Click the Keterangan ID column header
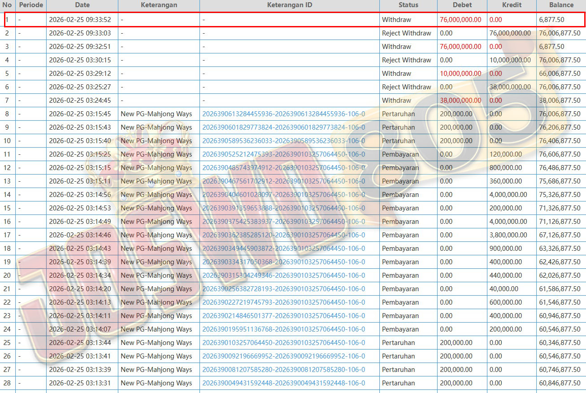Screen dimensions: 586x393 289,5
